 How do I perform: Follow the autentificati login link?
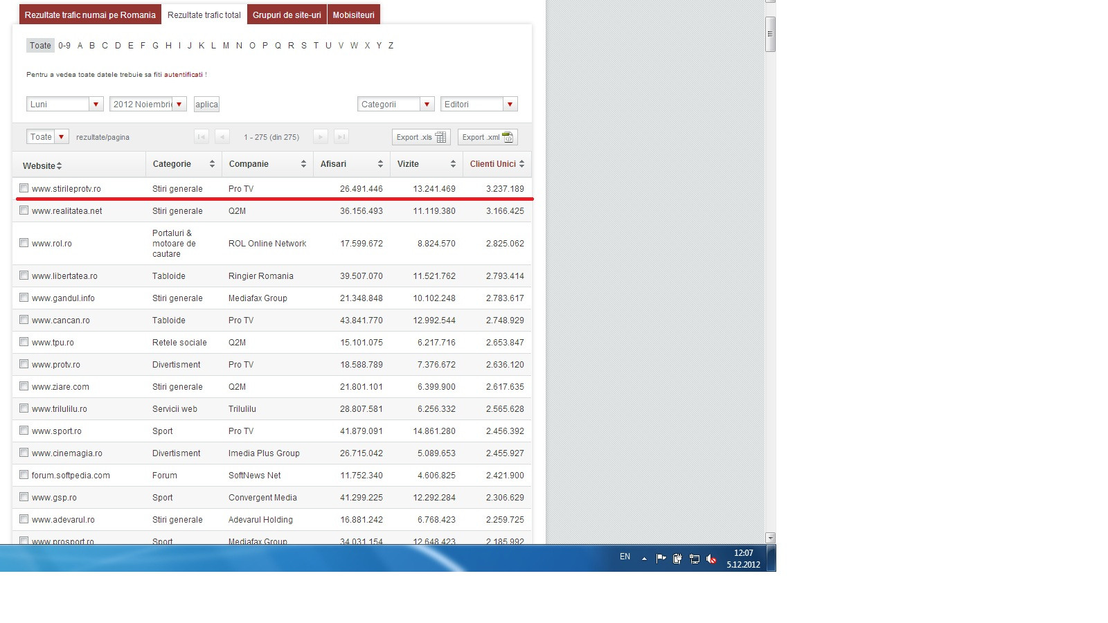[x=183, y=75]
